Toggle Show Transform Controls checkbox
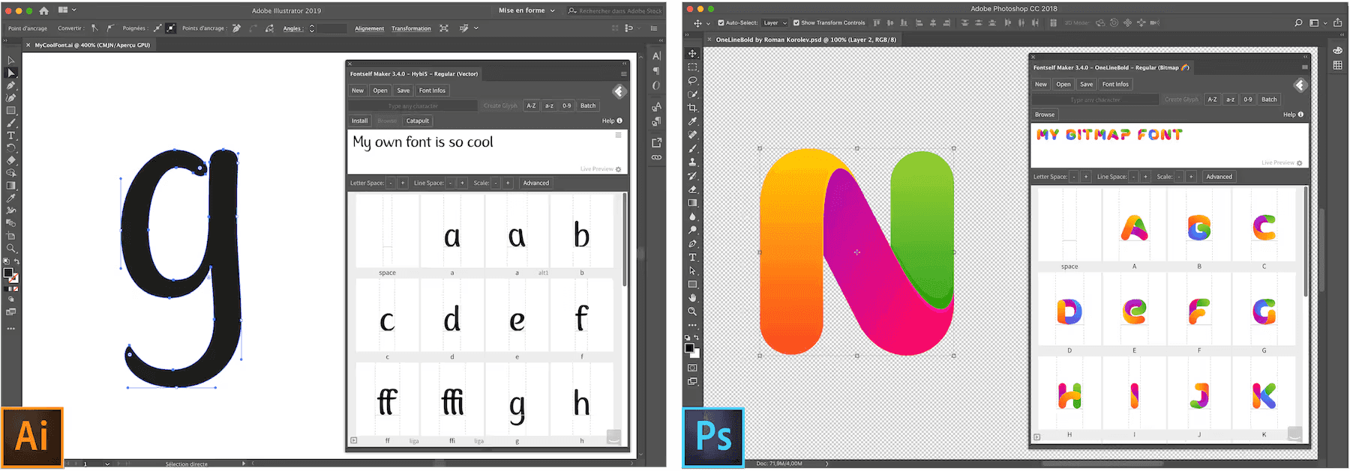The image size is (1350, 471). [796, 22]
